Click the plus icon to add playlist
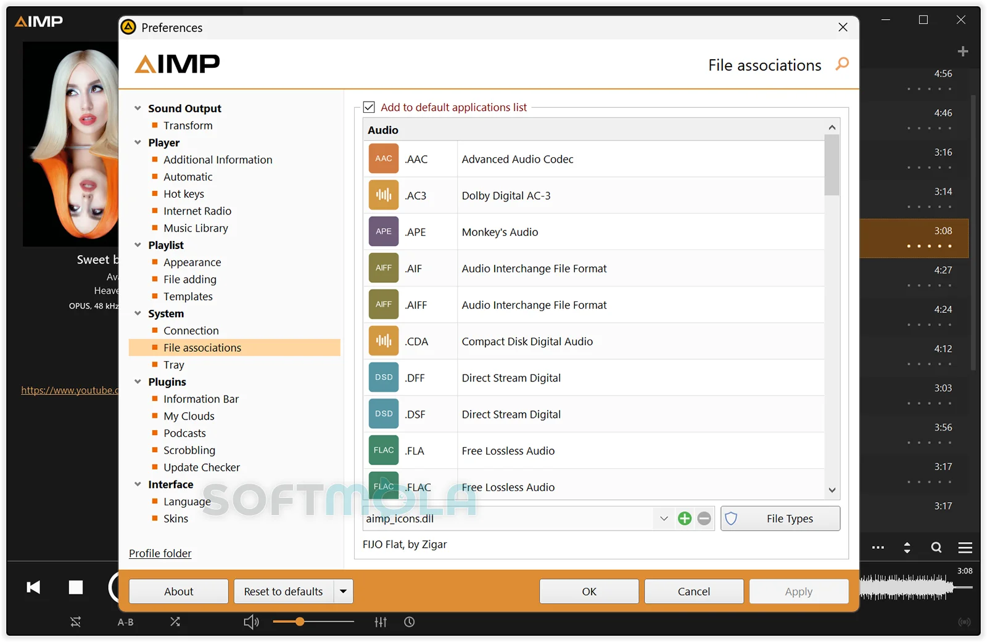 pyautogui.click(x=963, y=51)
